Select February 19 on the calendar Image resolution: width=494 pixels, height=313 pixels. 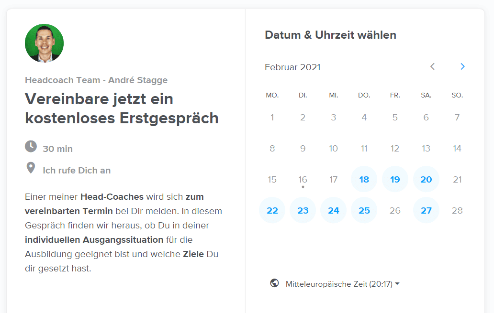(x=395, y=179)
